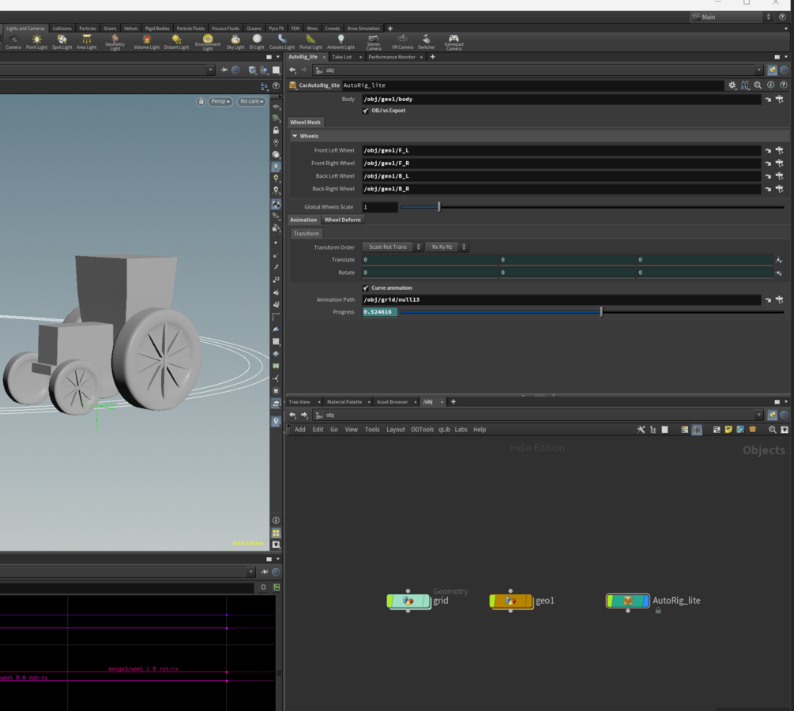Open the Persp viewport dropdown
The image size is (794, 711).
(220, 101)
